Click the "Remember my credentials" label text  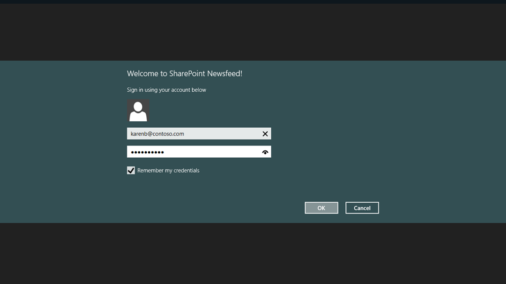point(168,171)
